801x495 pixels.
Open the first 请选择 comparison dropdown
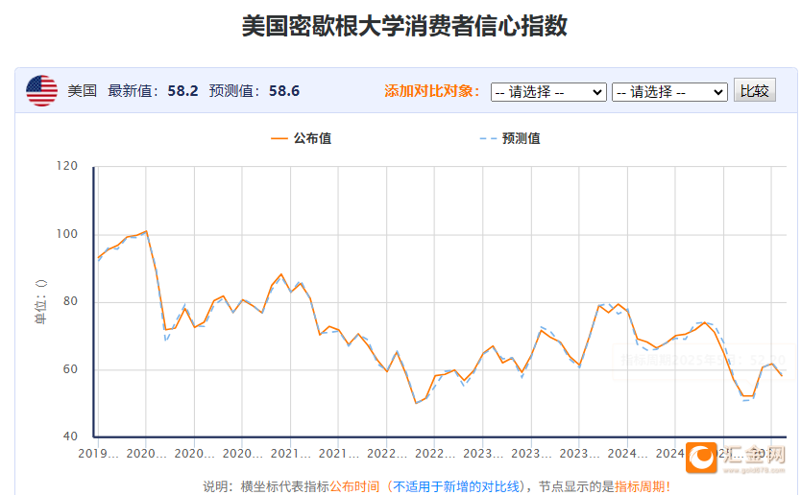(x=548, y=92)
